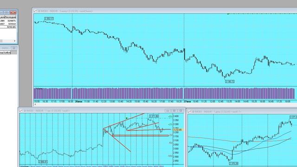Image resolution: width=297 pixels, height=167 pixels.
Task: Click the quotes table horizontal scrollbar thumb
Action: (x=1, y=41)
